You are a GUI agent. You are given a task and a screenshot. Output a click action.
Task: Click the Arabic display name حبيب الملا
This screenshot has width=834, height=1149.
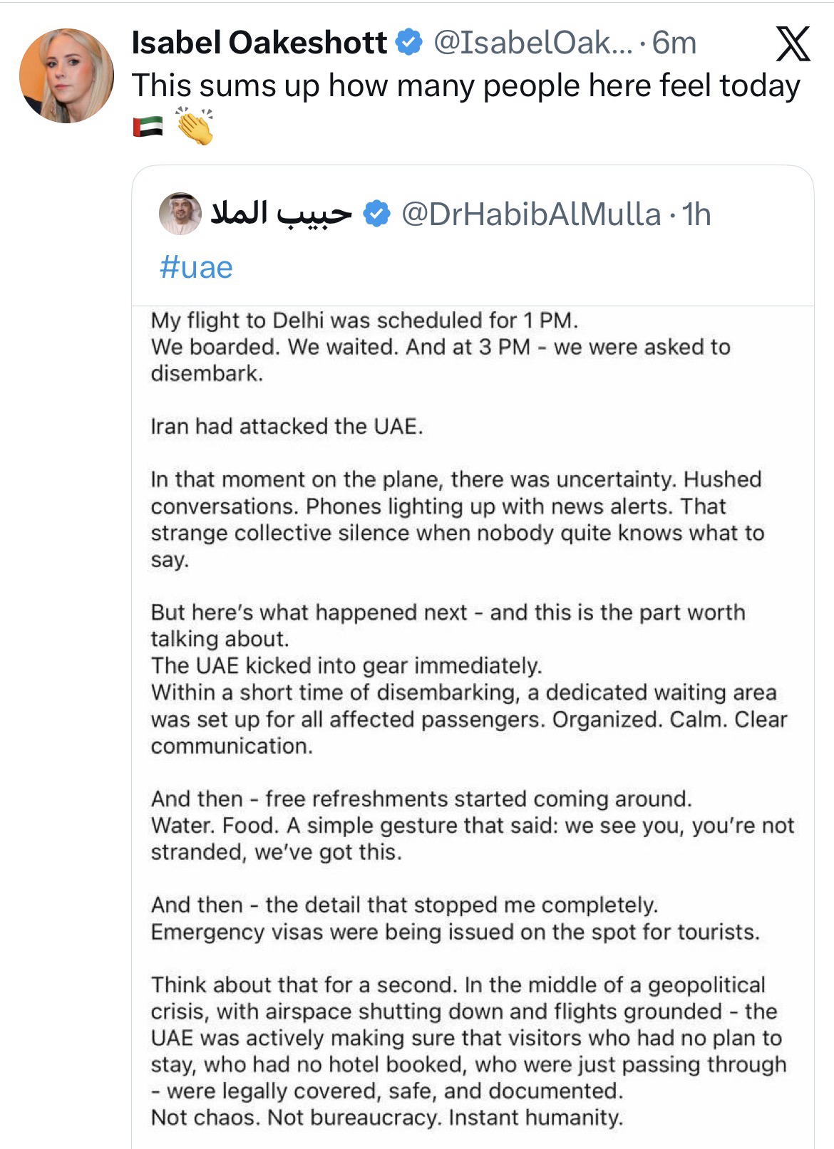[281, 214]
